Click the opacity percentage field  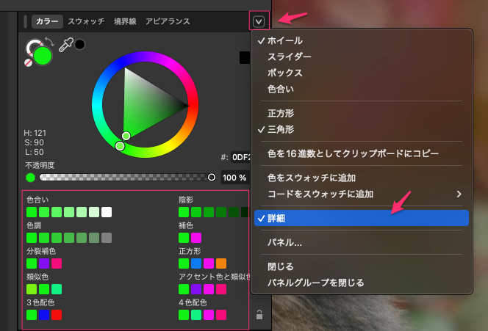234,178
